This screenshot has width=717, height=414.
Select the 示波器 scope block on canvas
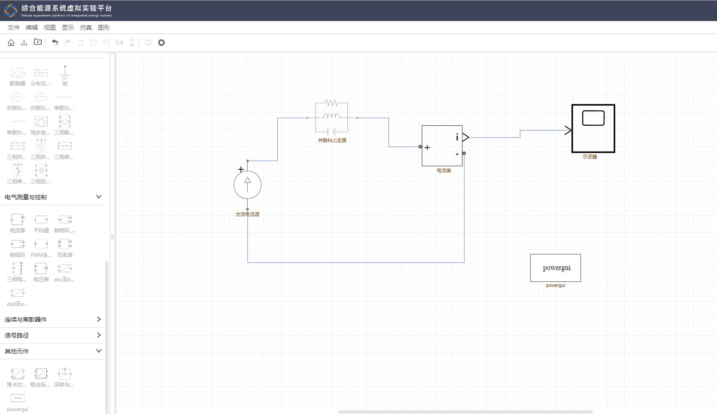coord(593,128)
